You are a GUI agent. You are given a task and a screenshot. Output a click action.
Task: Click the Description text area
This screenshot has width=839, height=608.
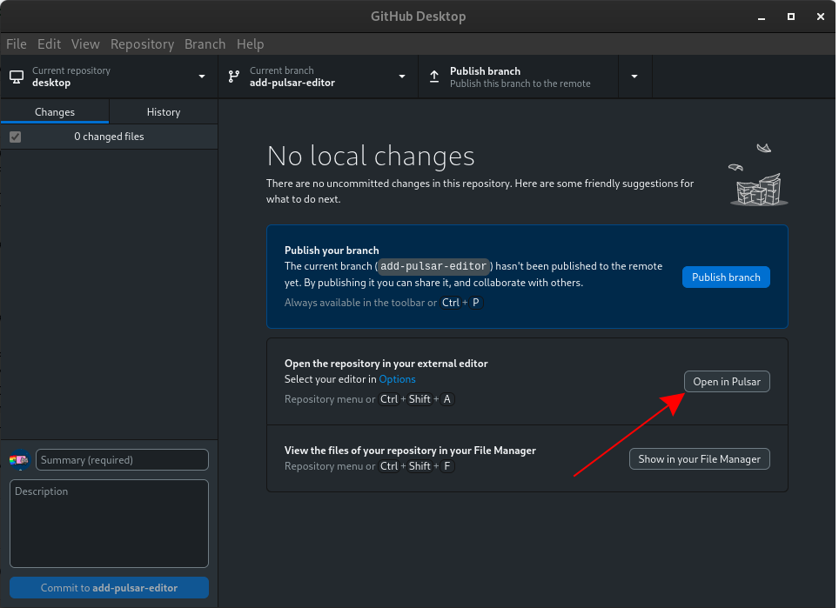tap(109, 524)
